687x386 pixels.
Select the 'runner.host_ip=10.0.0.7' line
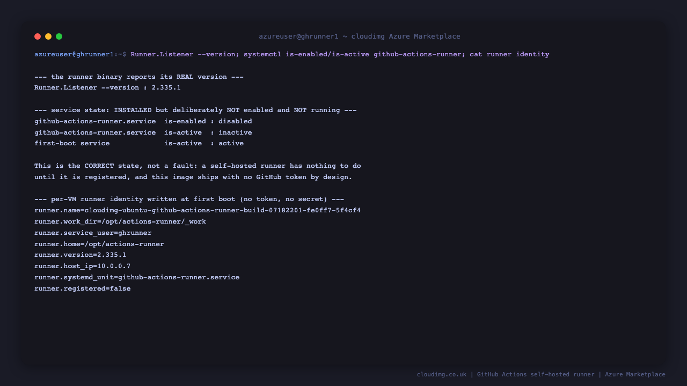coord(83,266)
